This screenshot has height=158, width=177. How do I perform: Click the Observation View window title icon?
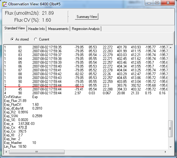pyautogui.click(x=4, y=4)
